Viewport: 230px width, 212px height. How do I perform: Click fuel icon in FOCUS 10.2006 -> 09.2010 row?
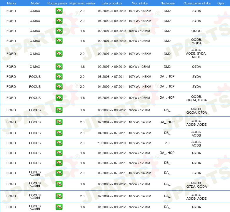(59, 143)
